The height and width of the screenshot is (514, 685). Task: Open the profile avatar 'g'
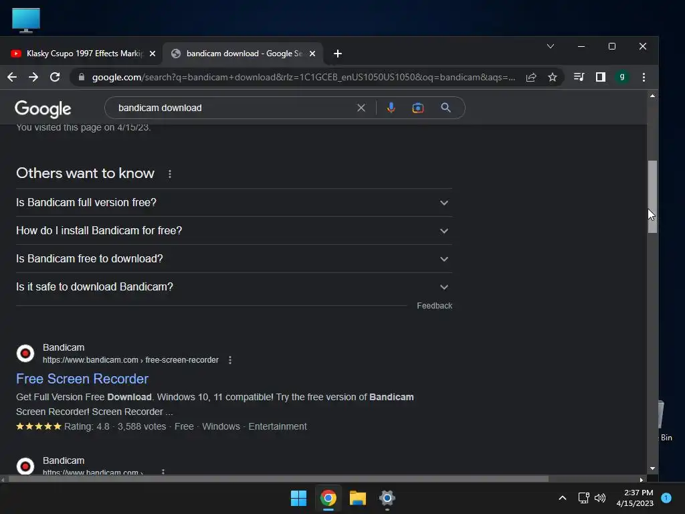pyautogui.click(x=621, y=78)
